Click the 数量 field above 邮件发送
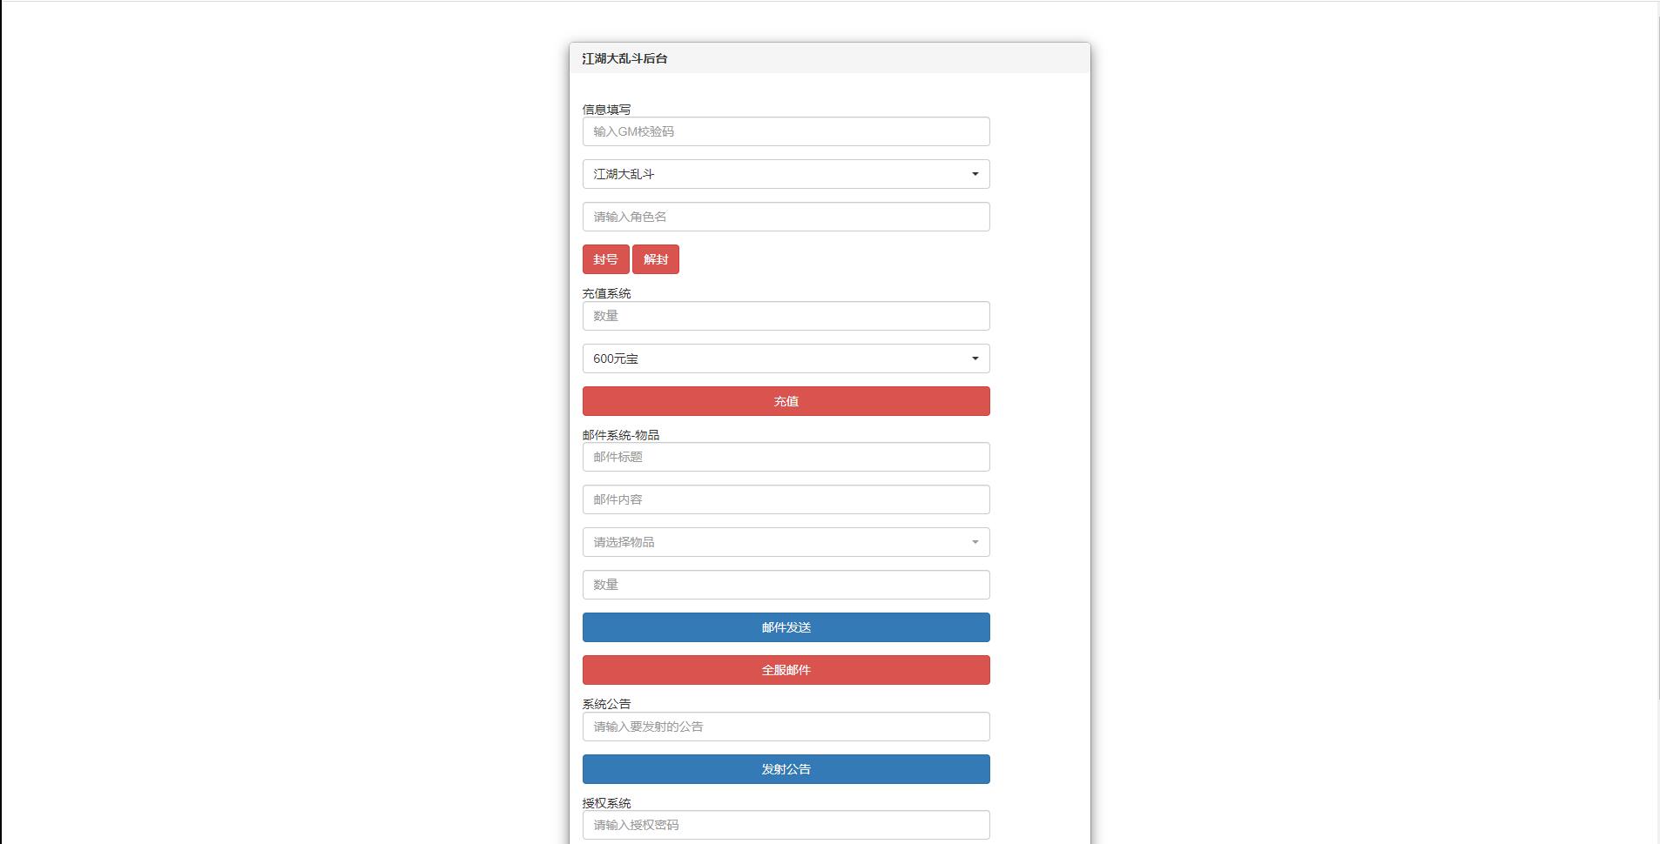1660x844 pixels. pyautogui.click(x=786, y=585)
